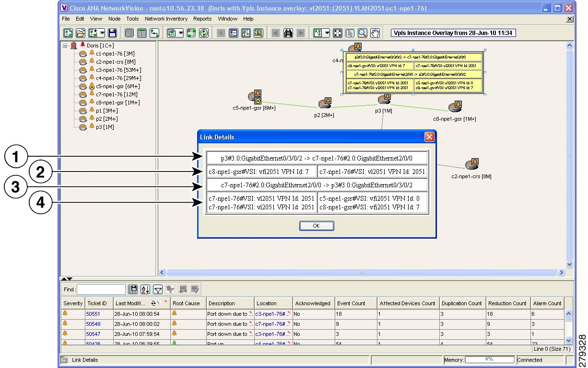Click the Choose Overlay Type icon

(171, 33)
